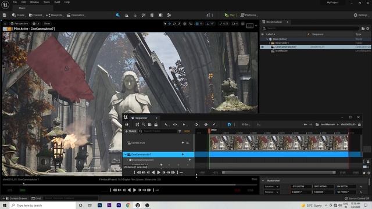Screen dimensions: 372x209
Task: Toggle viewport grid snapping
Action: click(x=197, y=24)
